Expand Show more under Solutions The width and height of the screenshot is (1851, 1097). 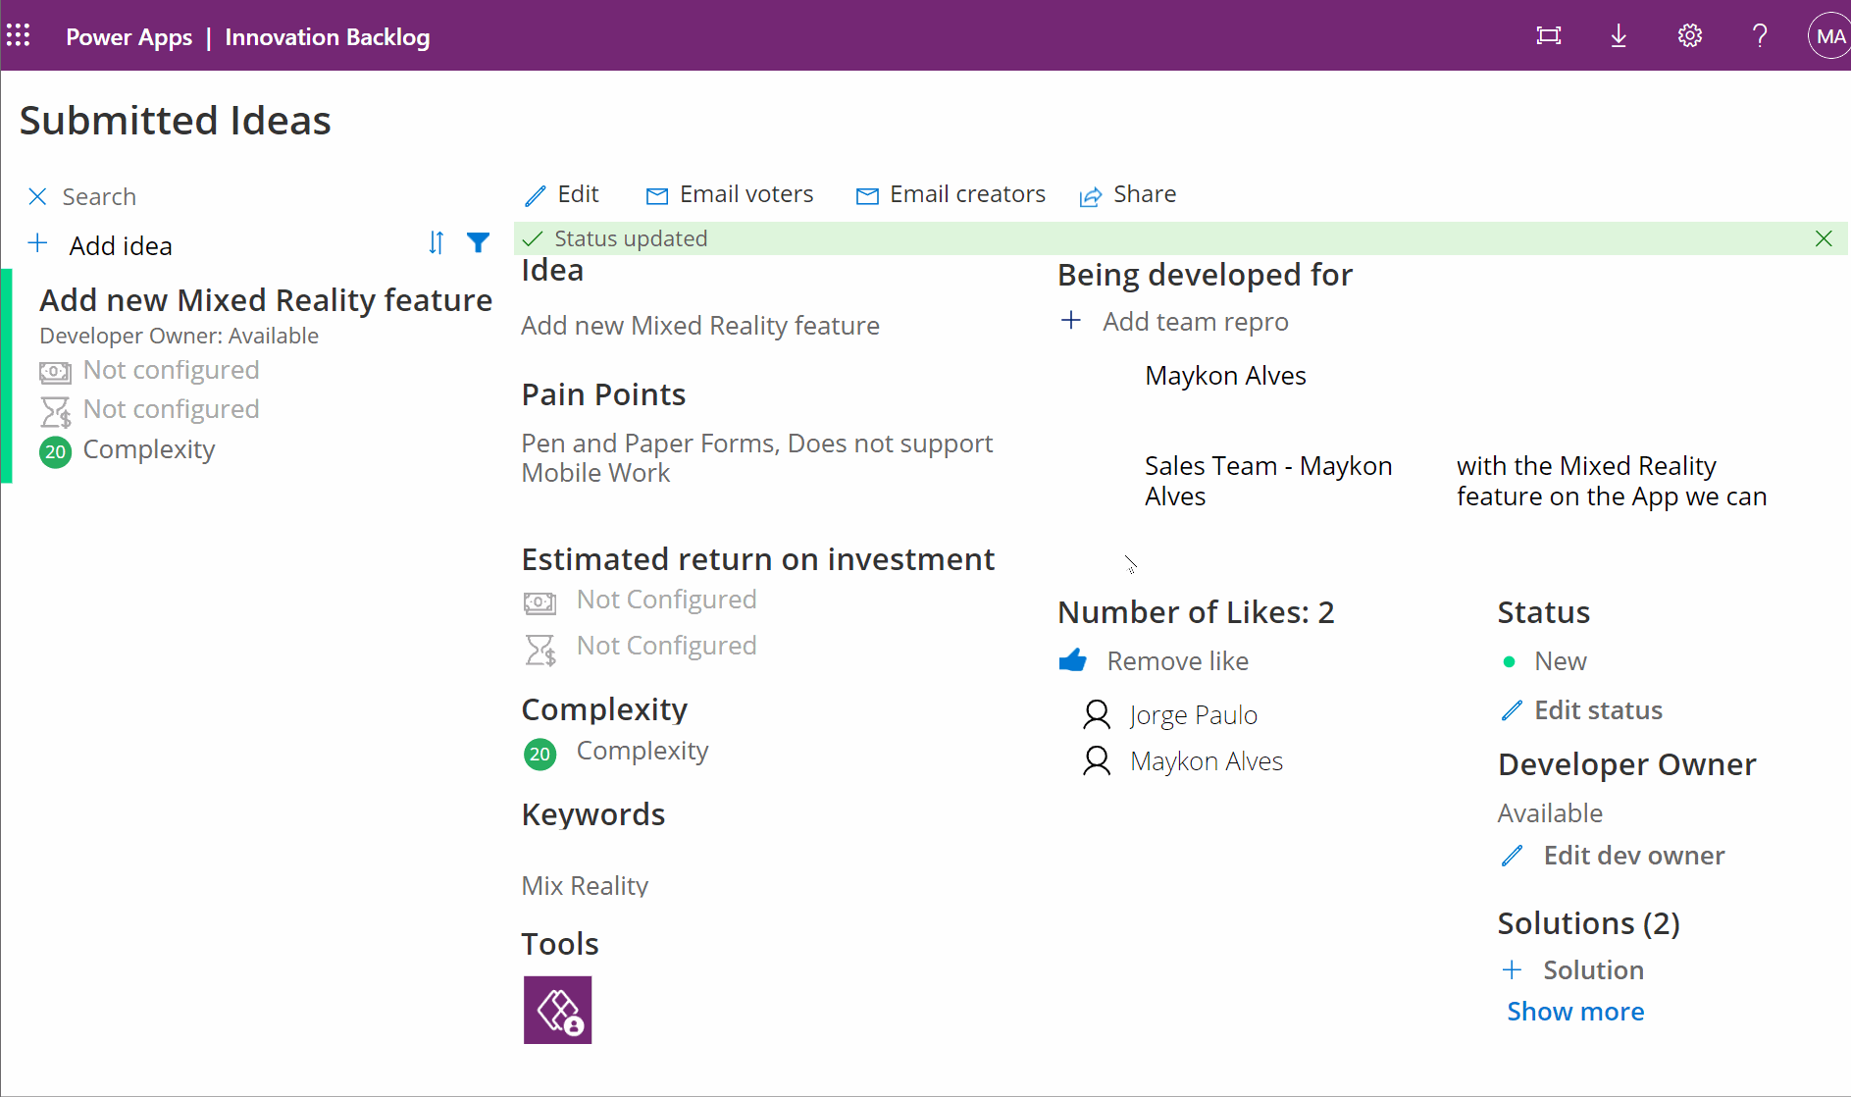(x=1574, y=1011)
